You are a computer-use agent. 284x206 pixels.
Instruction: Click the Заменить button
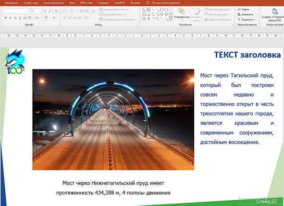tap(247, 14)
